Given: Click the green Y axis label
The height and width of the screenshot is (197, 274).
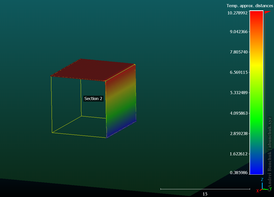Looking at the screenshot, I should [x=270, y=189].
